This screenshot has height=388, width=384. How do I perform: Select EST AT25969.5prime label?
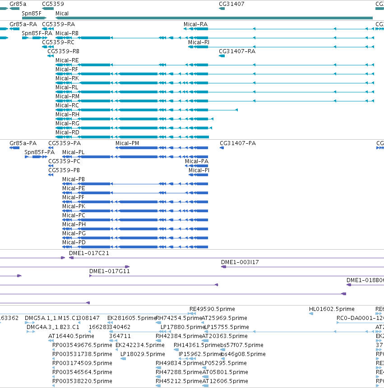[224, 318]
